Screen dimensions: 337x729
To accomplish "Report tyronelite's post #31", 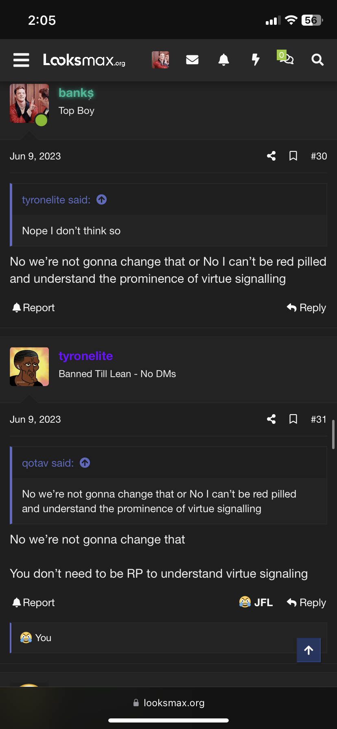I will pos(33,602).
